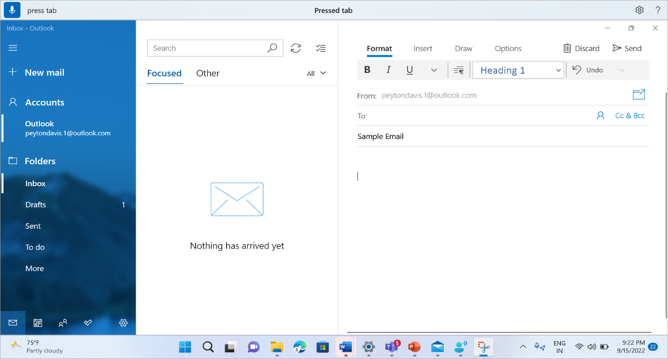Screen dimensions: 668x359
Task: Open Mail settings via the gear icon
Action: (x=123, y=323)
